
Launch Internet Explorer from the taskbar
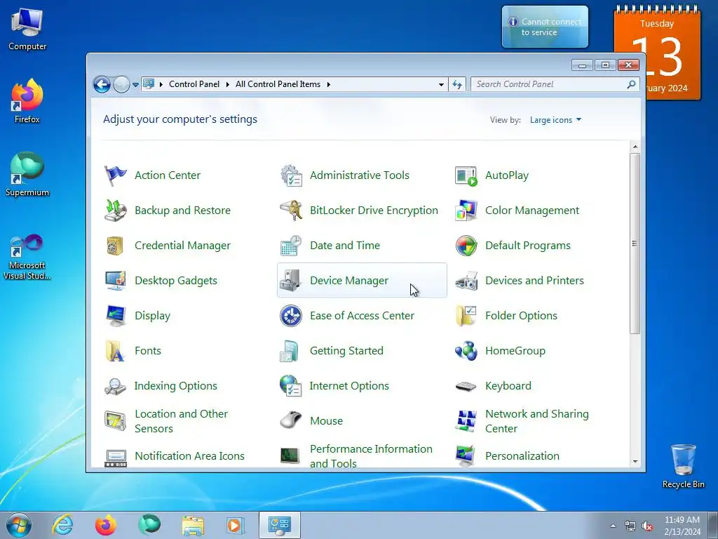click(62, 525)
